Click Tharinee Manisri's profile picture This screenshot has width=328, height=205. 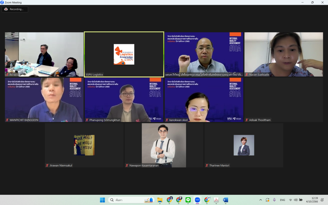(x=244, y=145)
